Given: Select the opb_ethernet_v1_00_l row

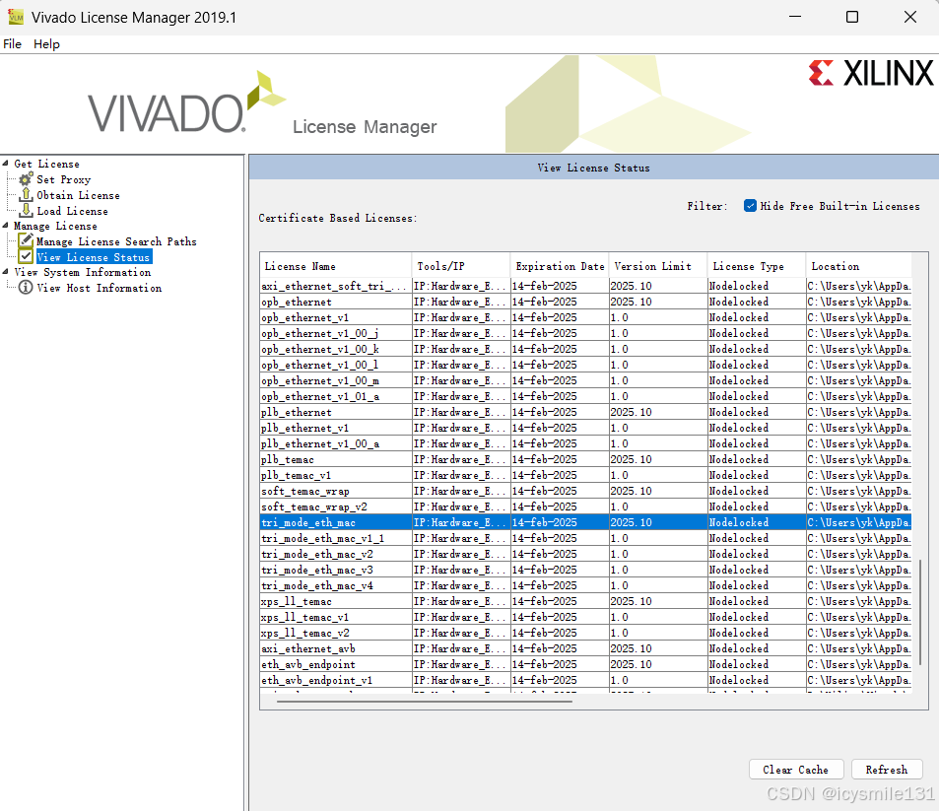Looking at the screenshot, I should tap(585, 365).
